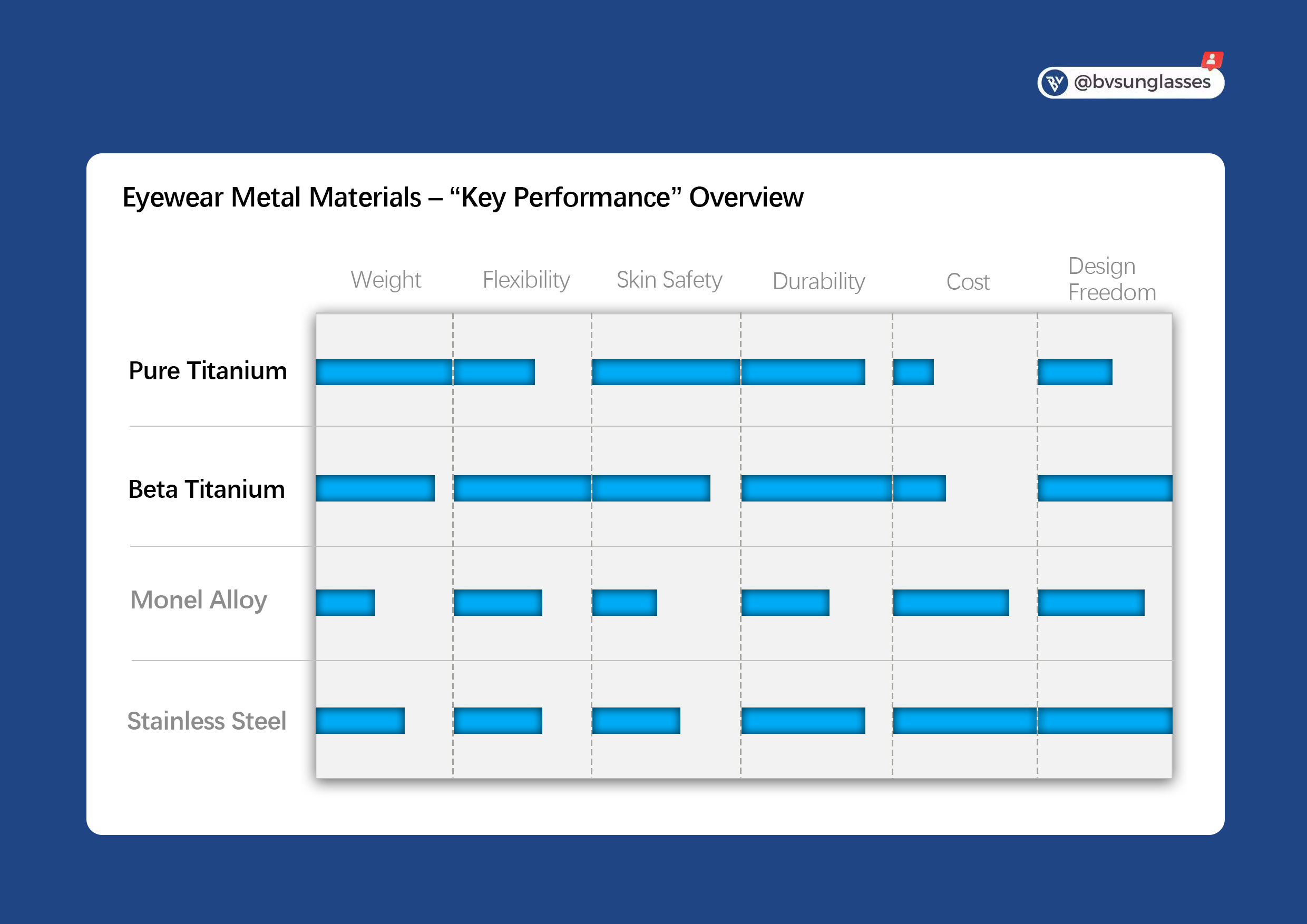
Task: Click the @bvsunglasses handle link
Action: coord(1143,83)
